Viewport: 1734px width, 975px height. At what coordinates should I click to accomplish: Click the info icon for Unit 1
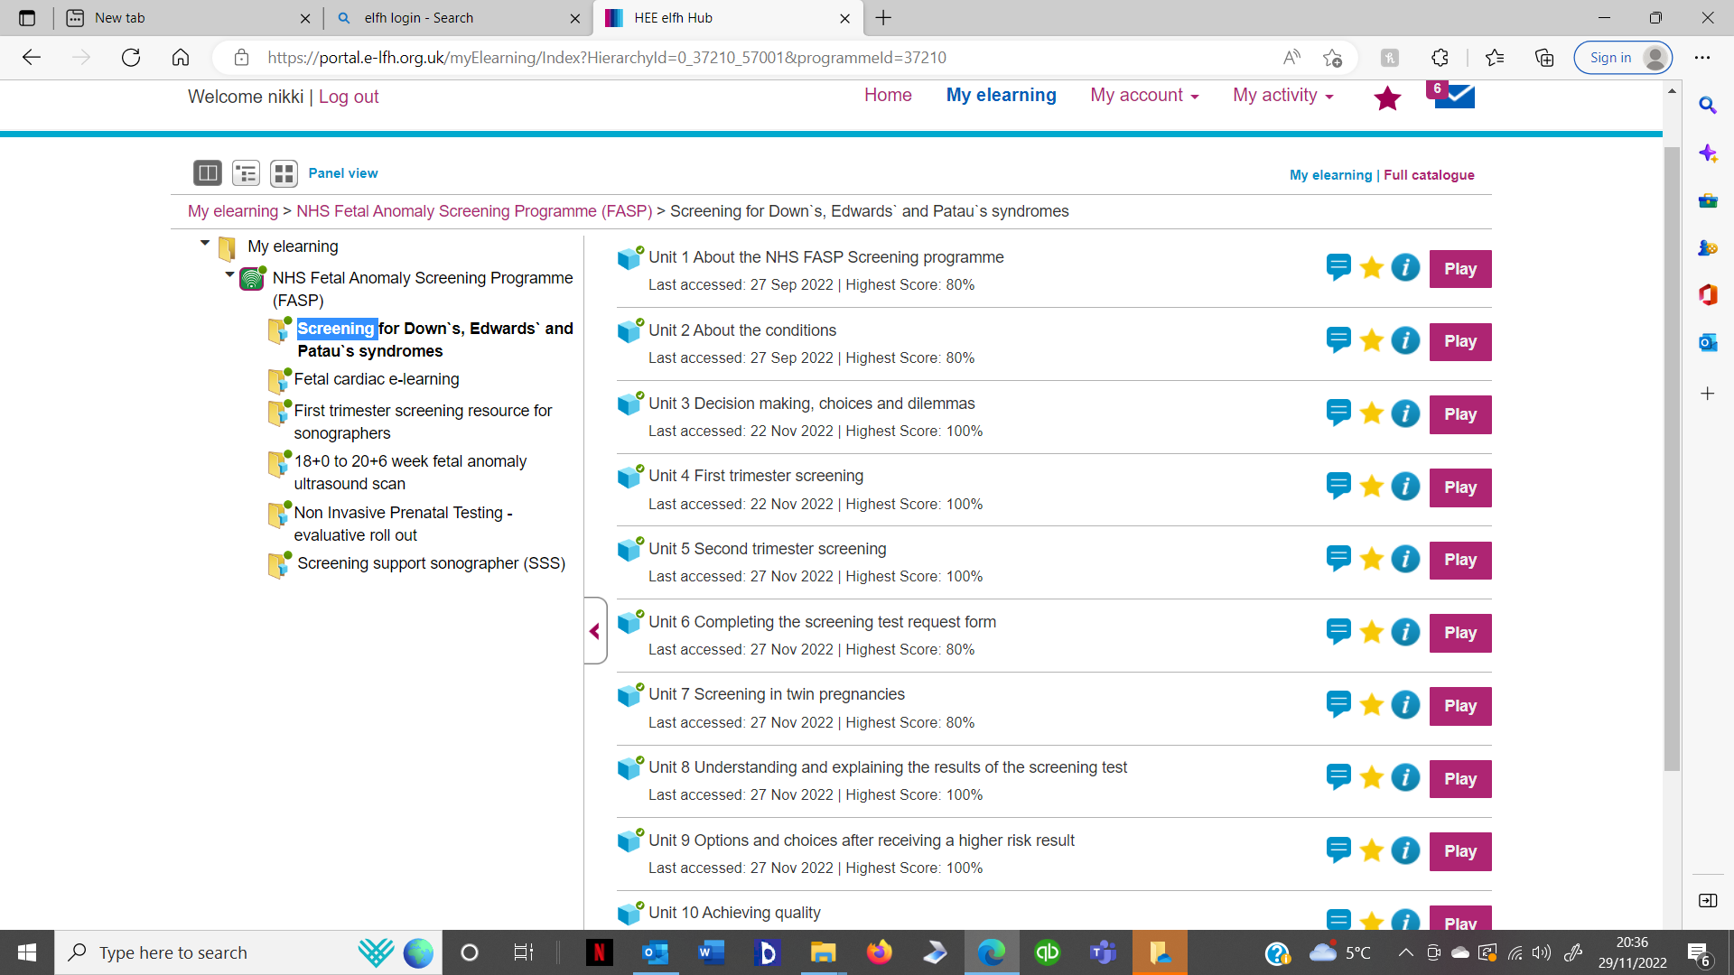[1405, 268]
